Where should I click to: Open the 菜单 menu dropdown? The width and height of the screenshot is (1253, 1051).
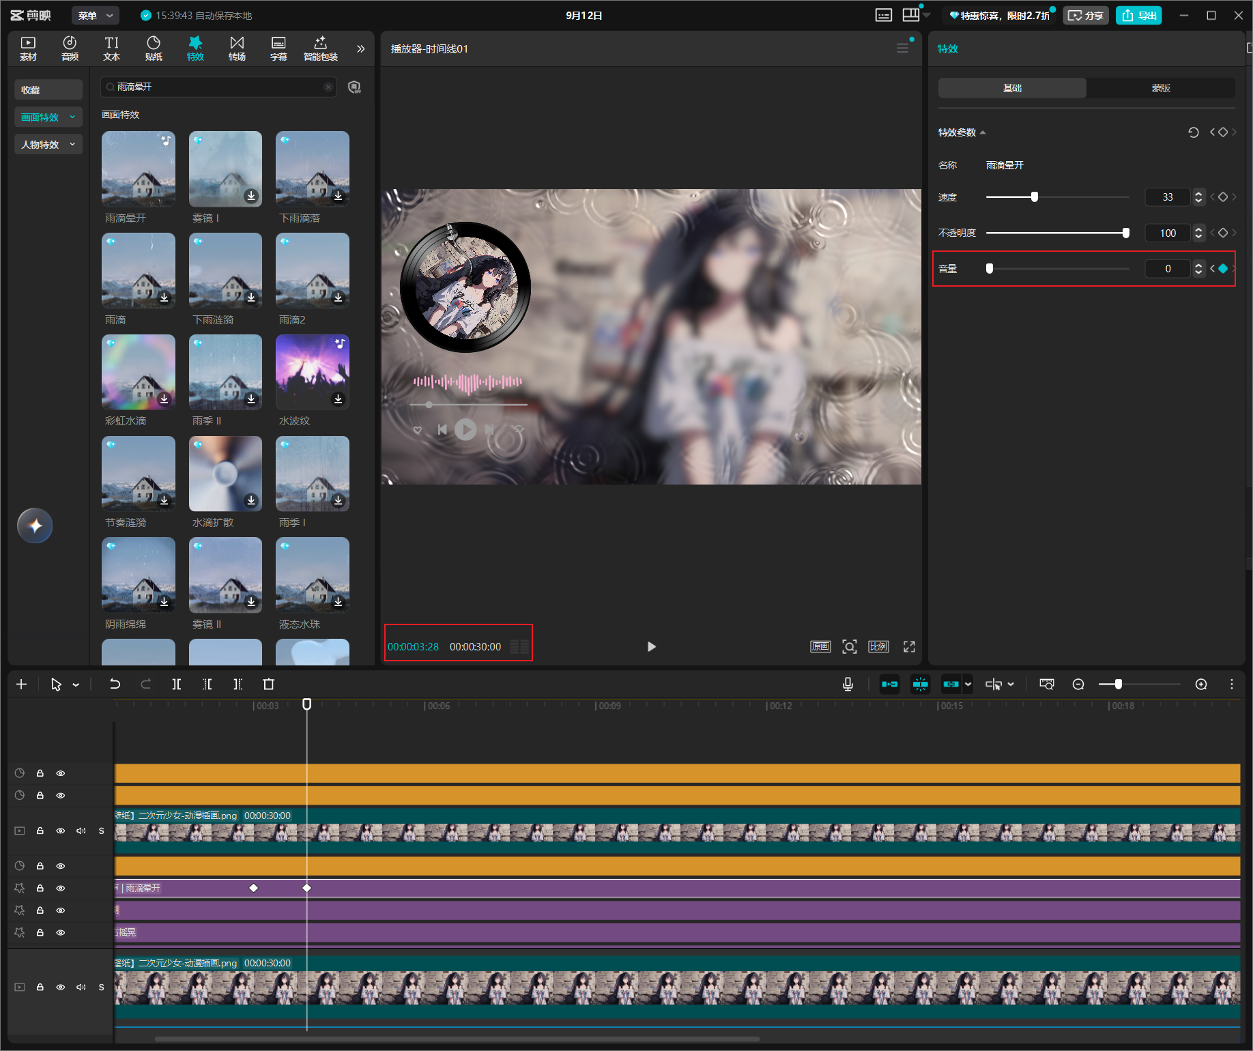[96, 16]
